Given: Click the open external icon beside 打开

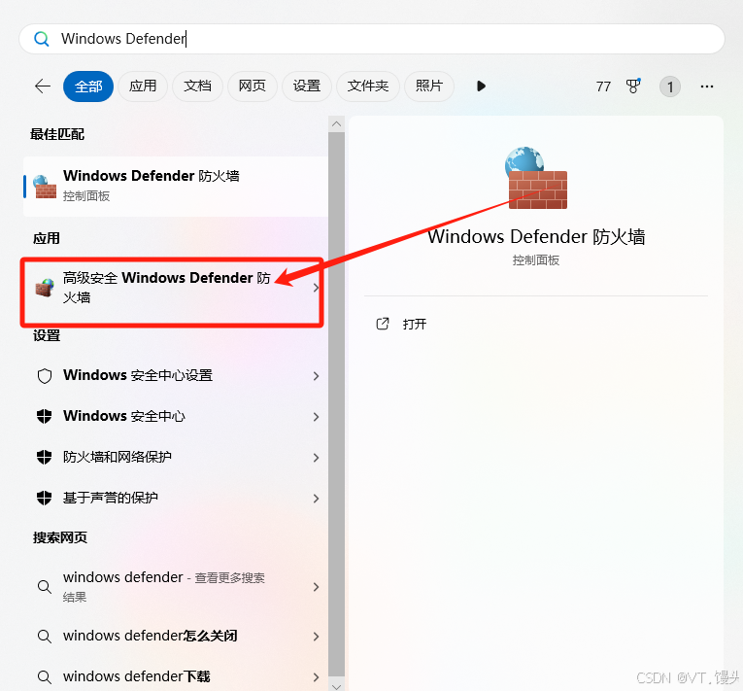Looking at the screenshot, I should (383, 324).
